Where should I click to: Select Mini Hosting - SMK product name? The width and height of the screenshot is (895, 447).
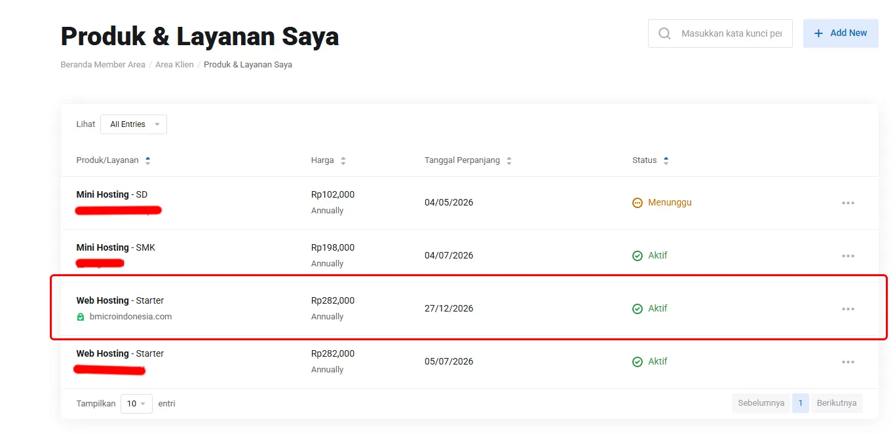116,247
